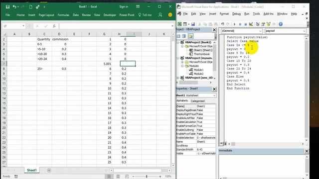
Task: Select Sheet1 (Sheet1) in the project tree
Action: pos(203,50)
